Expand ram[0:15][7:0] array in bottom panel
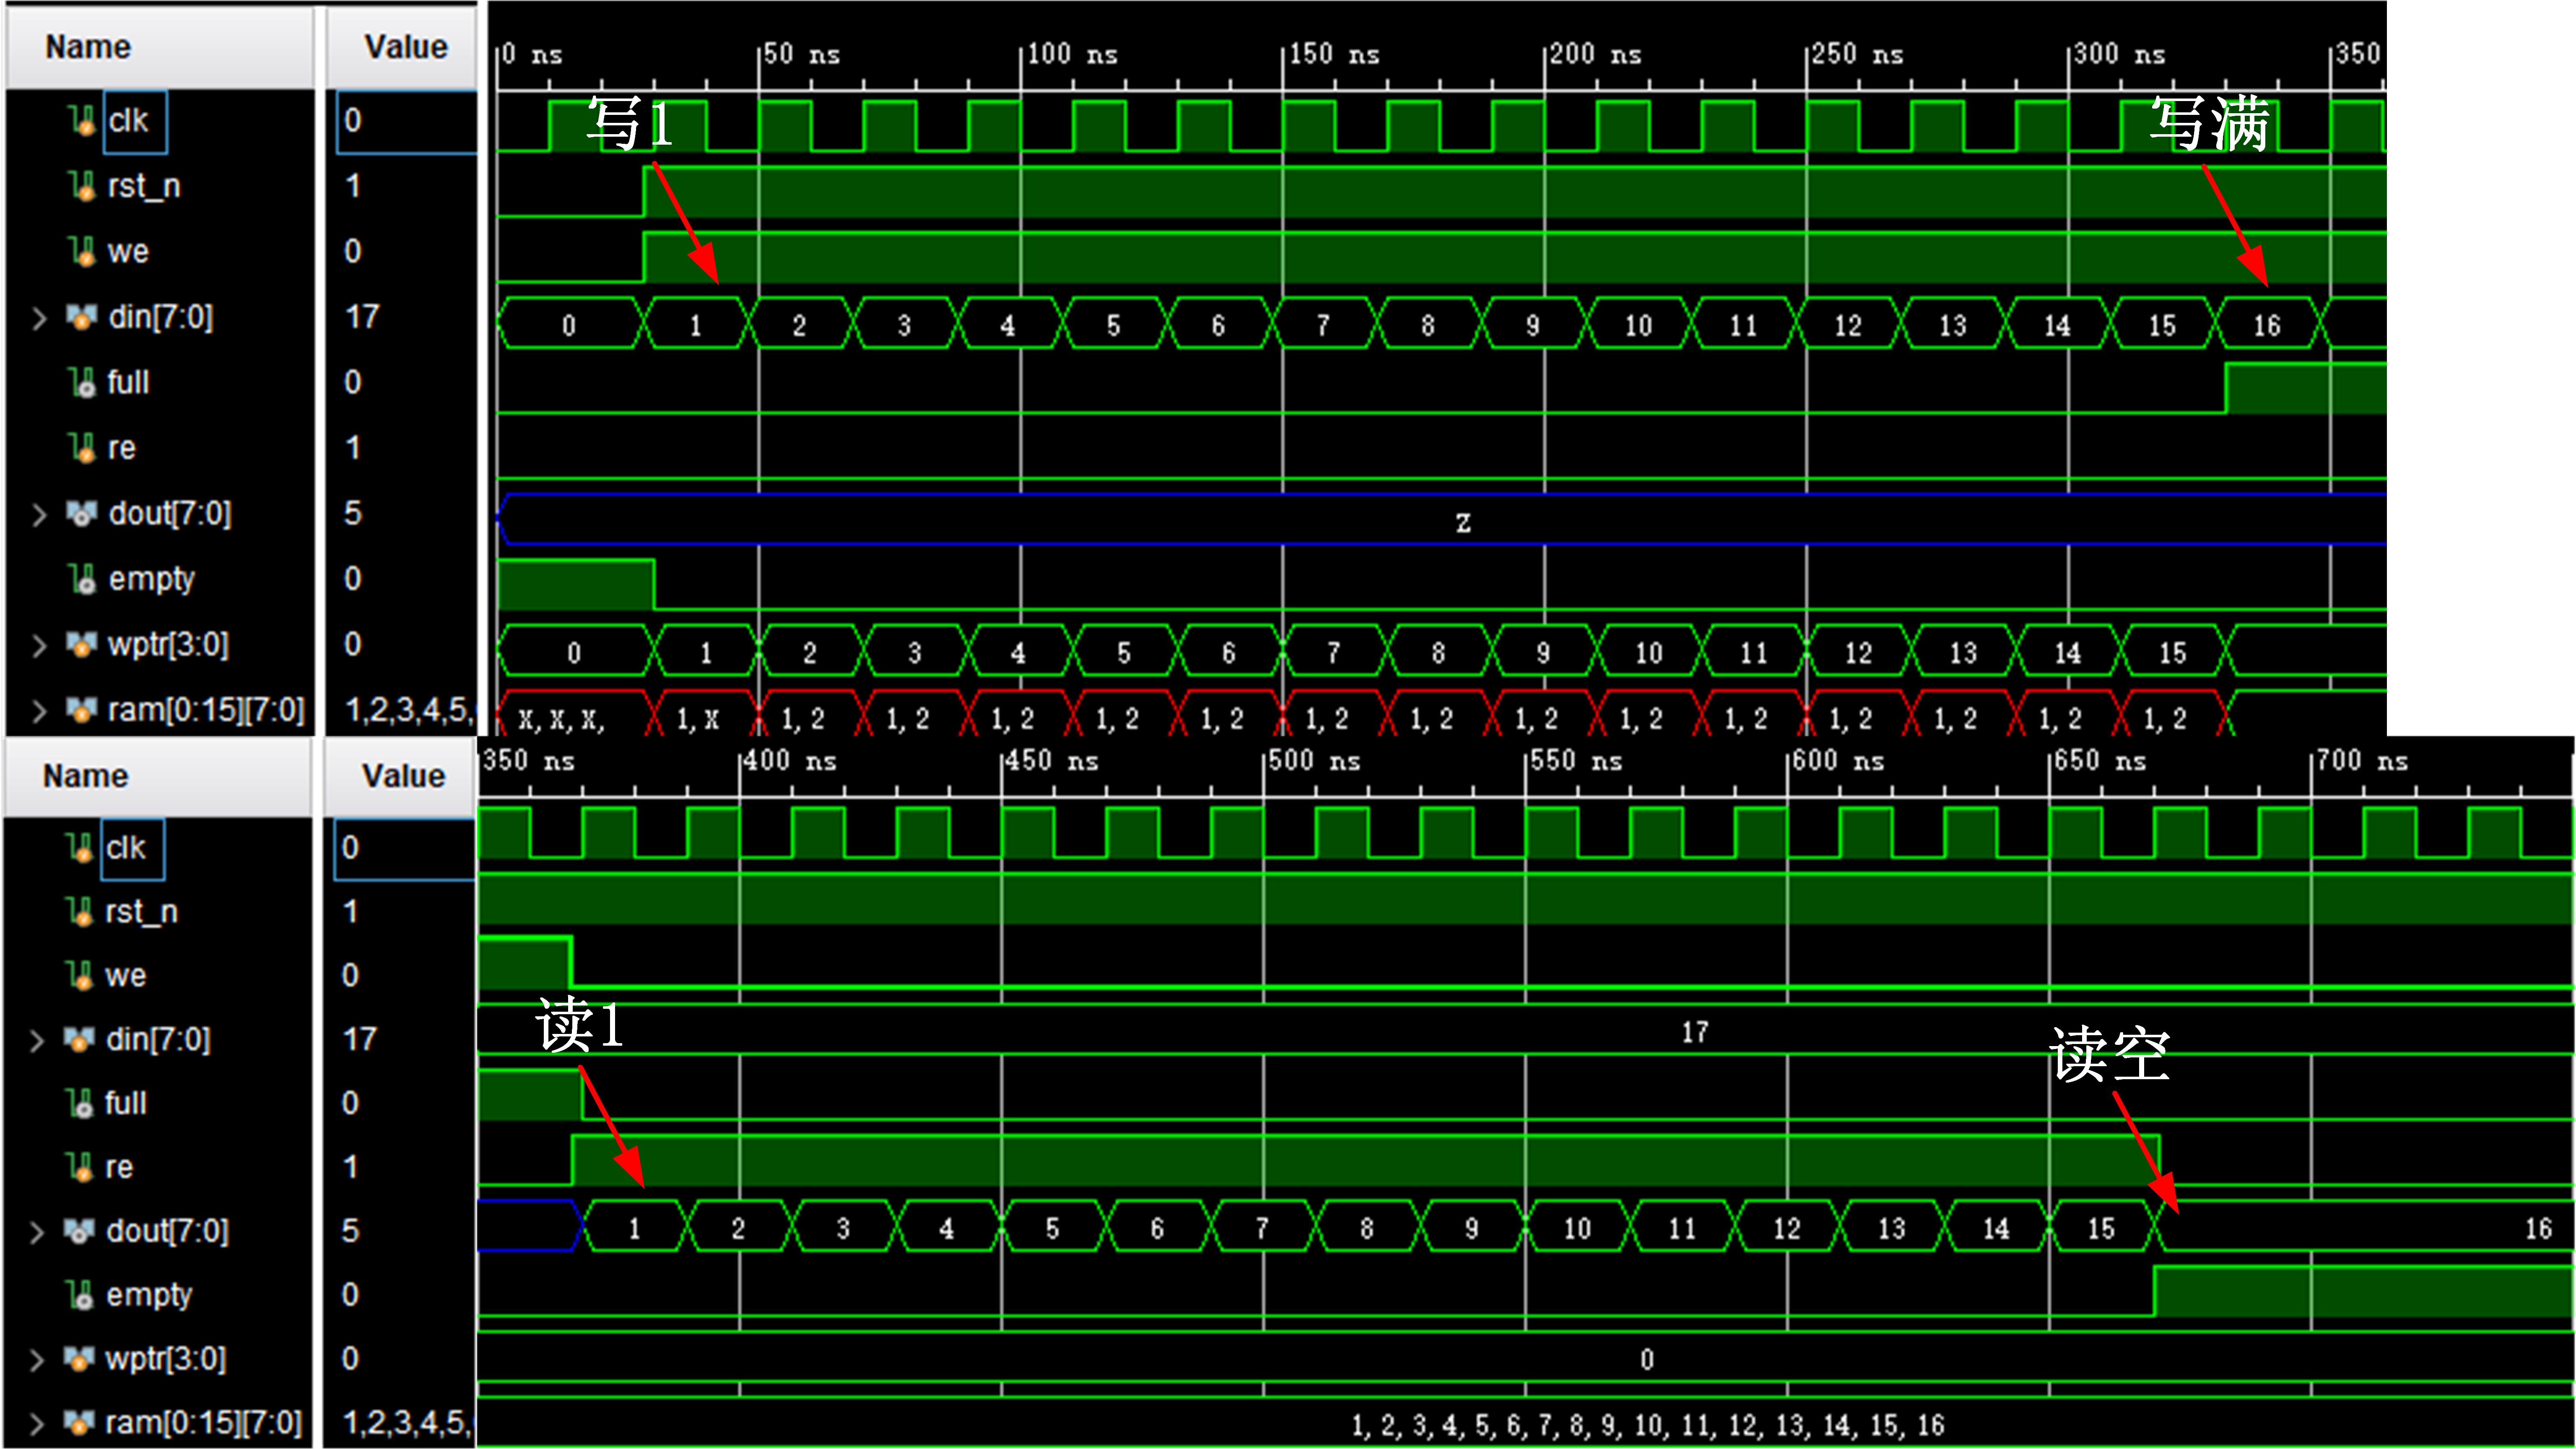Screen dimensions: 2576x1449 click(x=37, y=1423)
